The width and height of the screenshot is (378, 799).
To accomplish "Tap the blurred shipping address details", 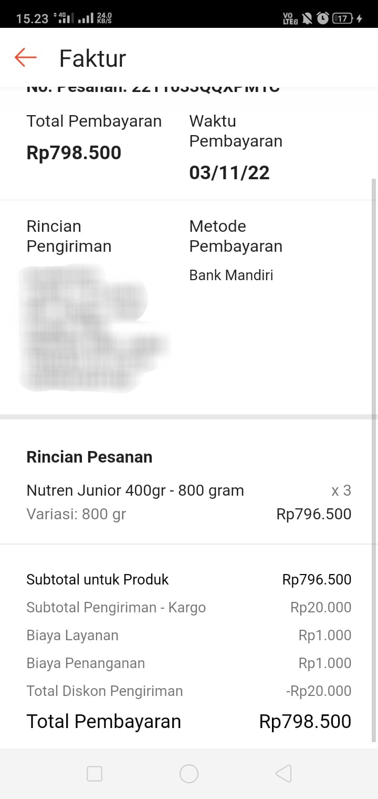I will click(89, 329).
